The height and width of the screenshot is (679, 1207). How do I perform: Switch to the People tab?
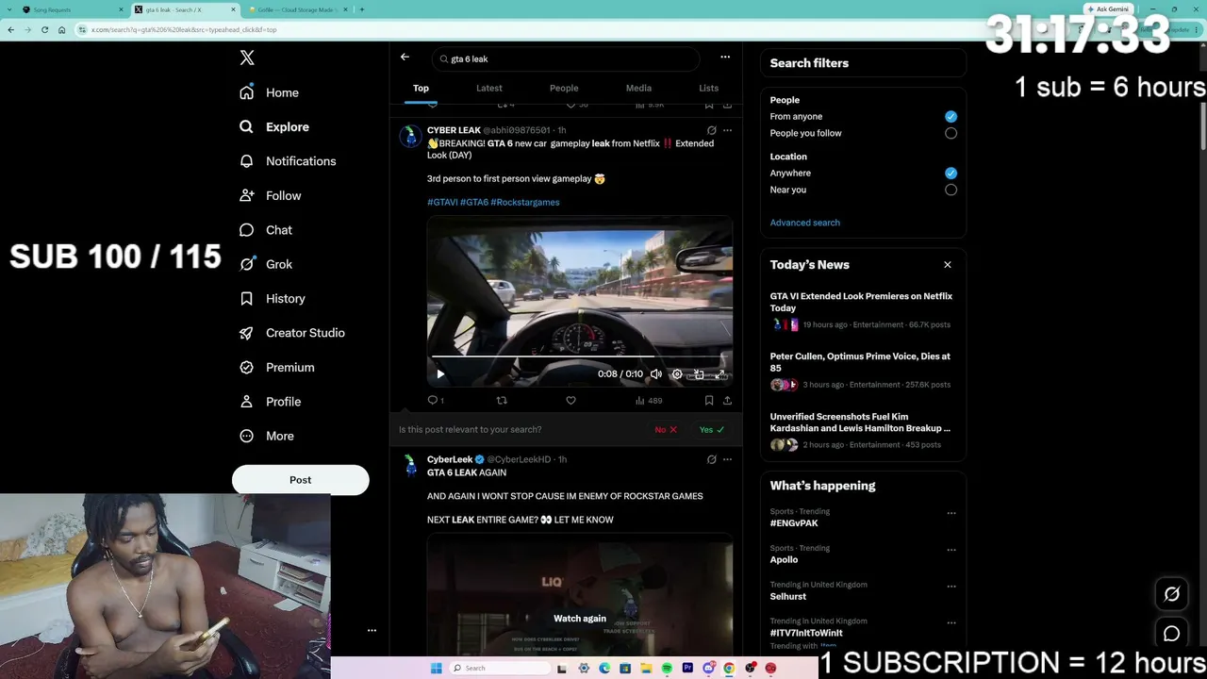point(564,88)
